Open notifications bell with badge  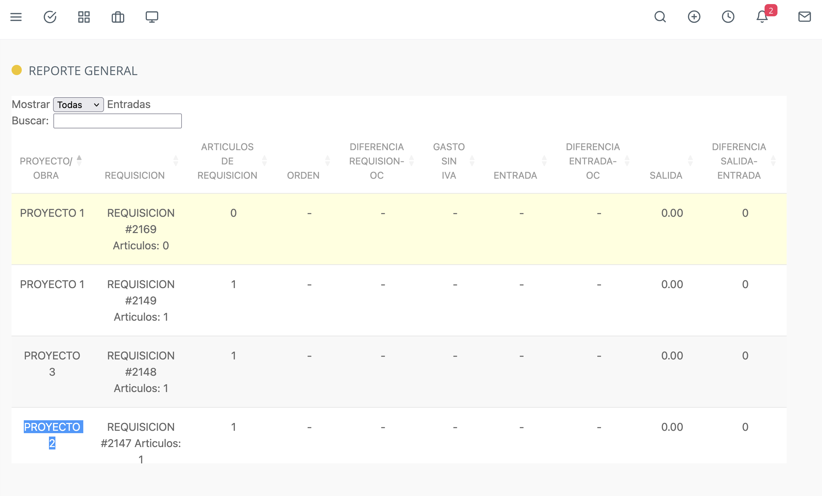[762, 17]
